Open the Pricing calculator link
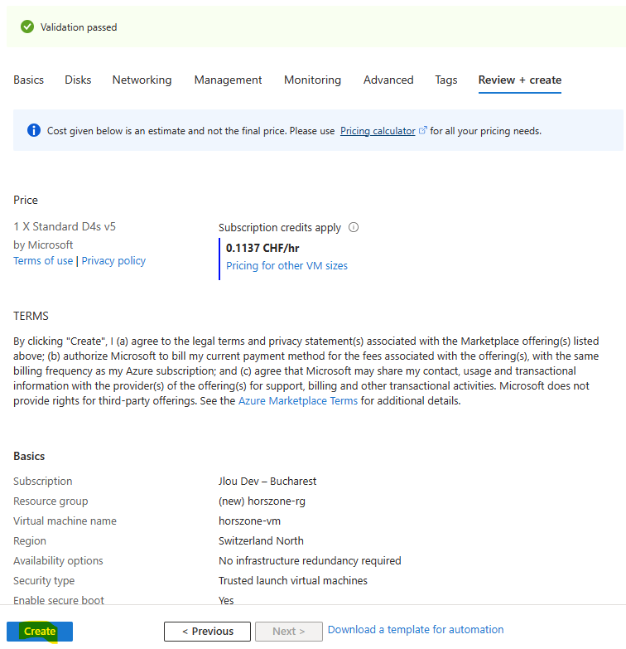The image size is (626, 649). 378,131
